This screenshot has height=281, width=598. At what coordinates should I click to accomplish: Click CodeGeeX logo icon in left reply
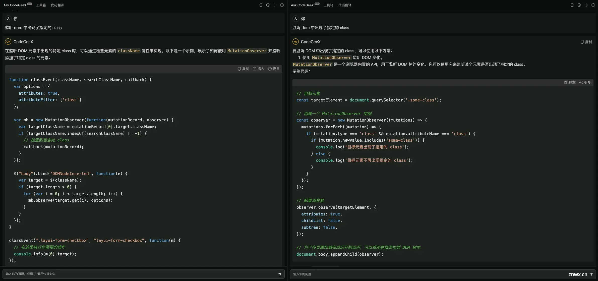click(8, 42)
